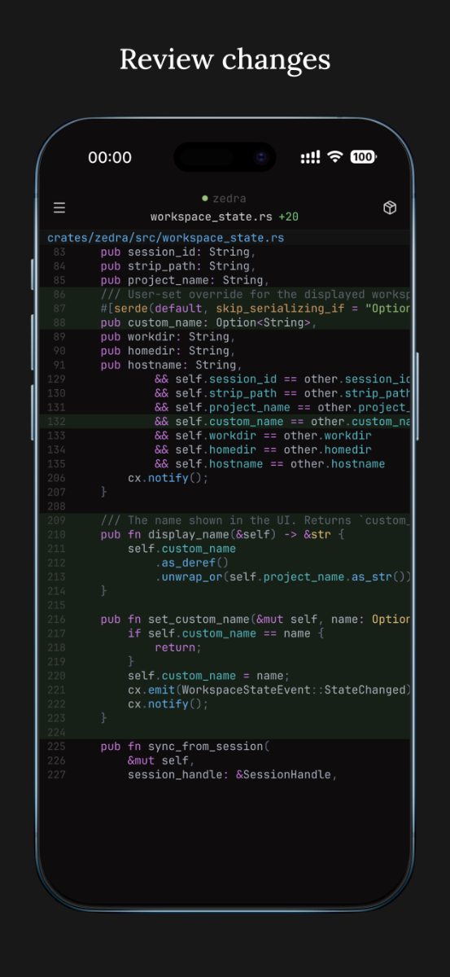The height and width of the screenshot is (977, 450).
Task: Tap self.project_name comparison on line 131
Action: pos(282,407)
